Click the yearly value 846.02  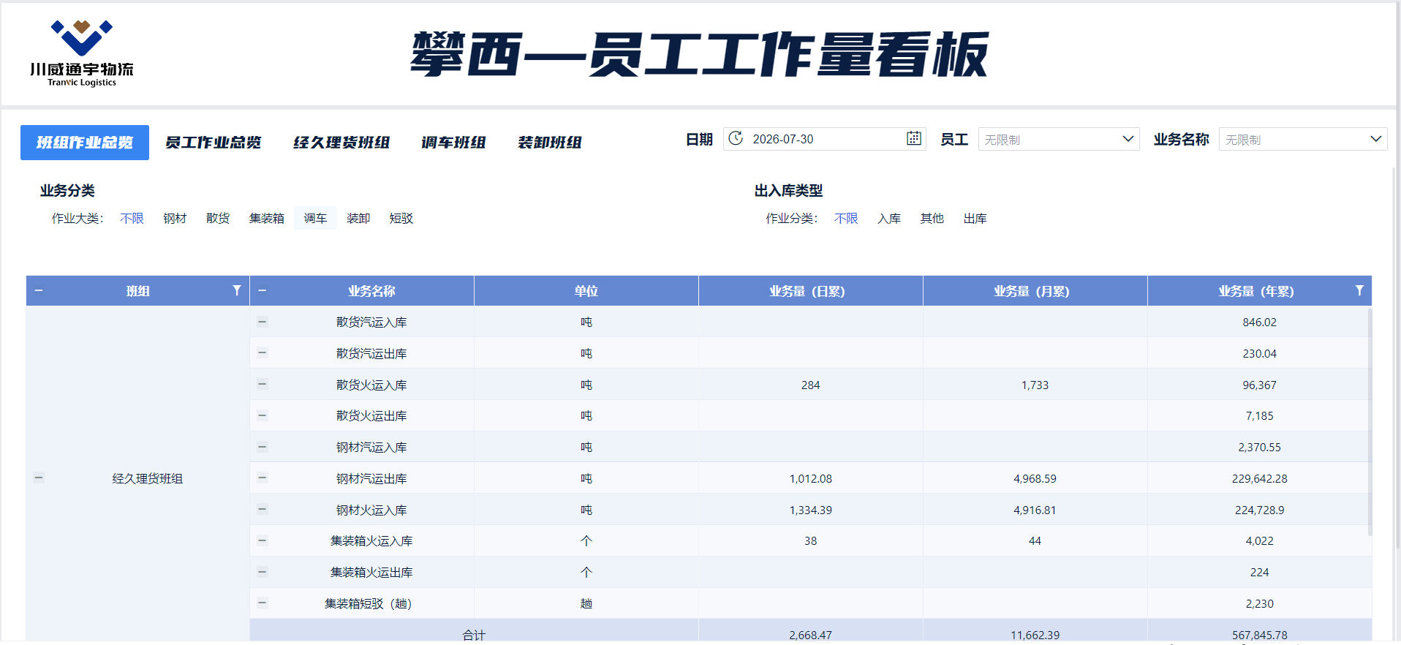(1259, 322)
